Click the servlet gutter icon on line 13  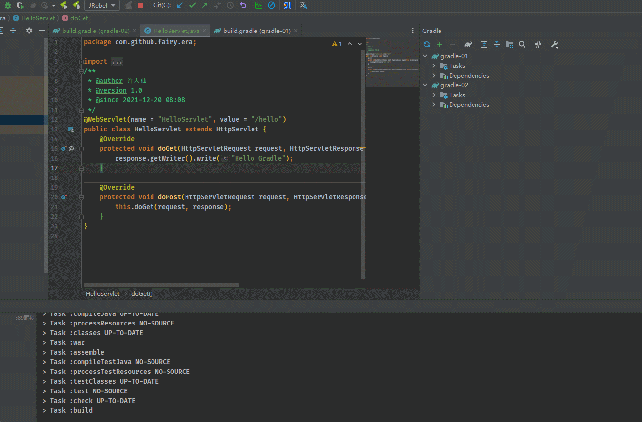[71, 130]
